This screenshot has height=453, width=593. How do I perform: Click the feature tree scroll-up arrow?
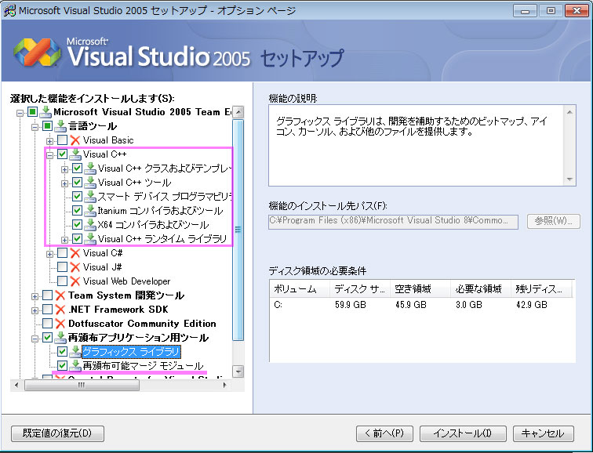238,112
